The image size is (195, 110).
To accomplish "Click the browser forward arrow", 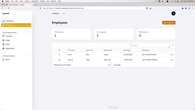I will point(5,8).
